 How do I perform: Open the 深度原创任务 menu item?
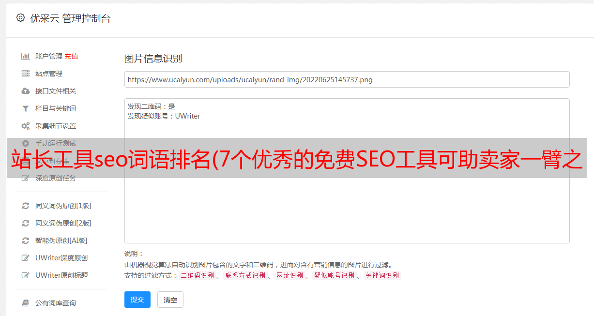55,178
